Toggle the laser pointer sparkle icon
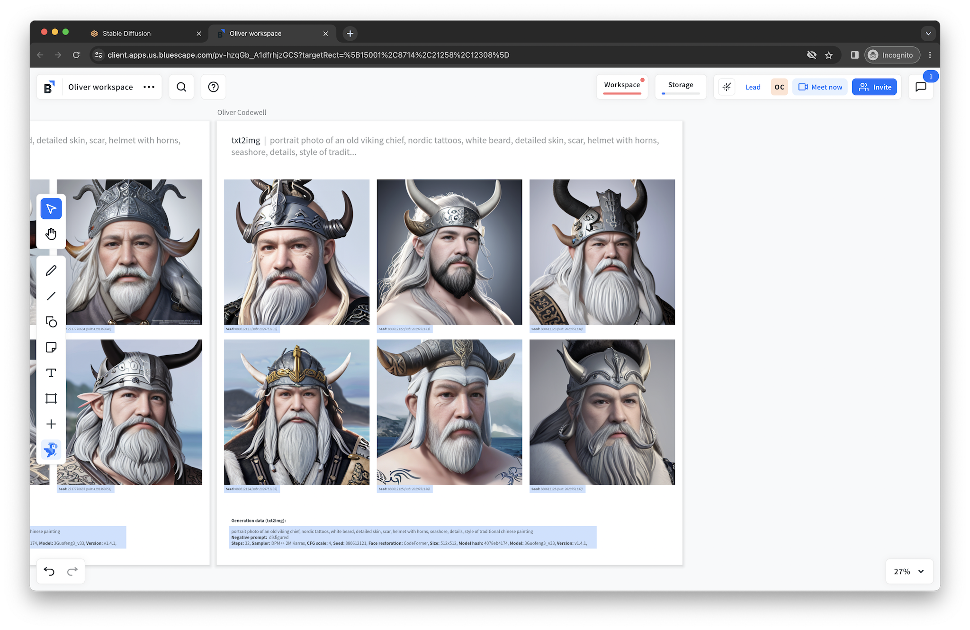 coord(727,87)
